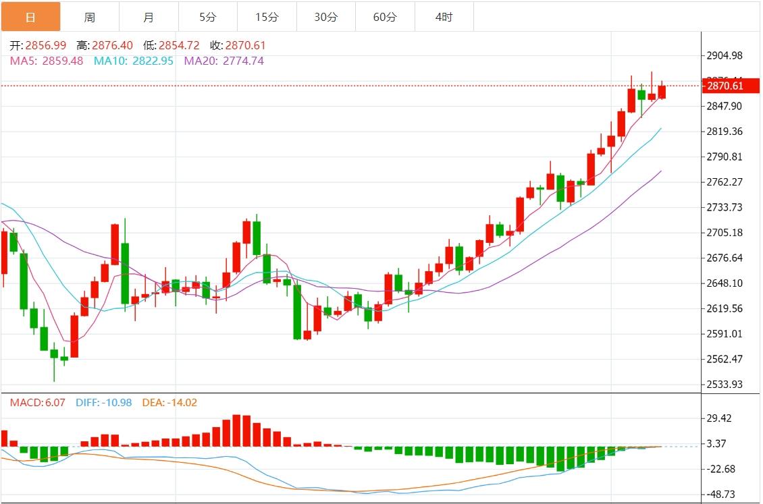Switch to the 4时 timeframe
This screenshot has height=504, width=763.
click(444, 17)
